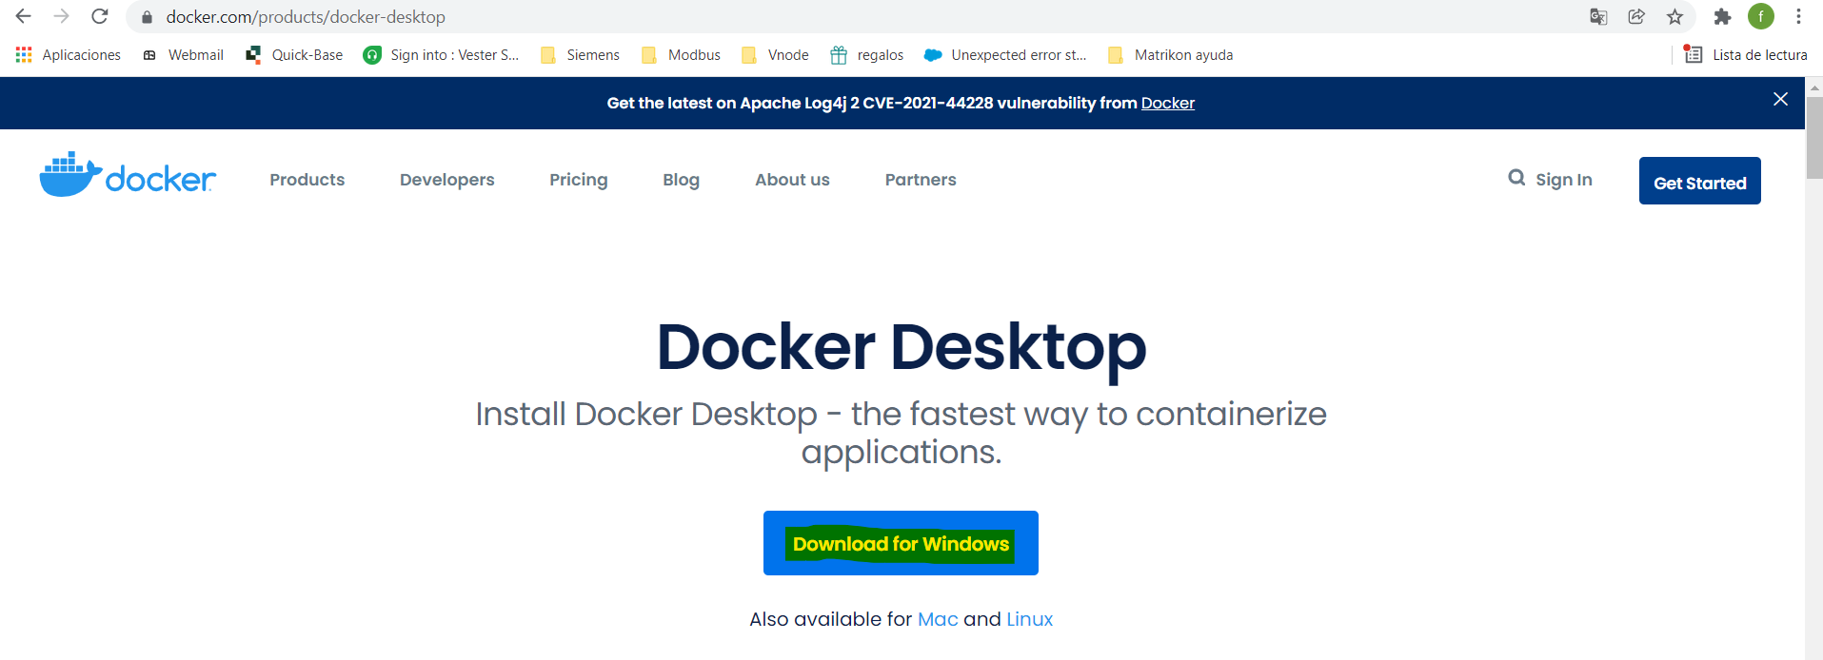This screenshot has width=1823, height=660.
Task: Click the scrollbar up arrow
Action: coord(1814,87)
